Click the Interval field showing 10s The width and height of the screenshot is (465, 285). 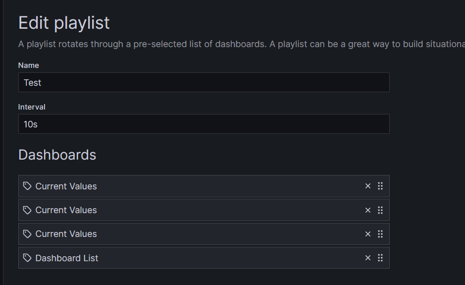(204, 124)
